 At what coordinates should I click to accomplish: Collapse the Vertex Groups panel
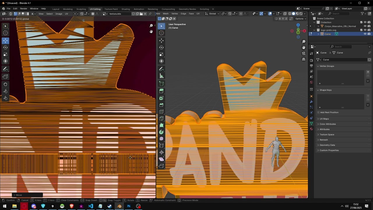pyautogui.click(x=327, y=66)
